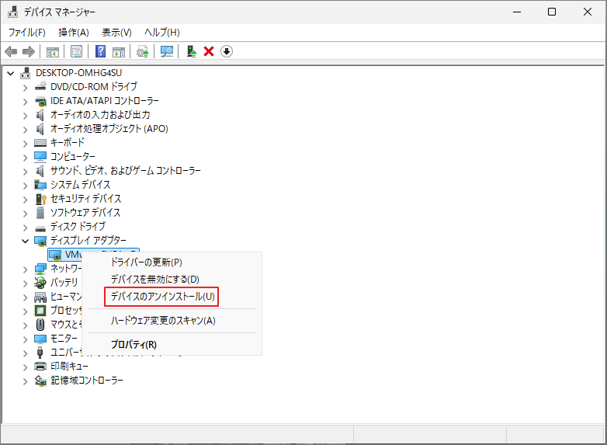Click the down-arrow circle toolbar icon
Image resolution: width=607 pixels, height=445 pixels.
click(x=227, y=51)
